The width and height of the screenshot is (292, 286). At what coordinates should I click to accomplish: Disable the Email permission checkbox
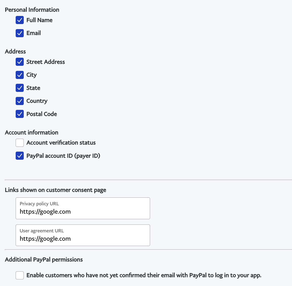click(x=20, y=33)
